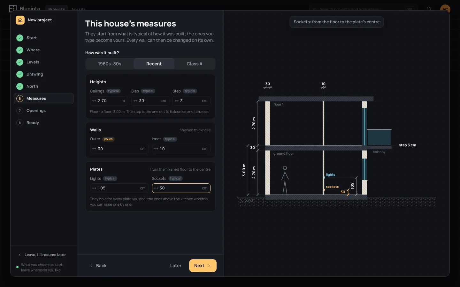
Task: Click the sockets label in the diagram
Action: (x=332, y=187)
